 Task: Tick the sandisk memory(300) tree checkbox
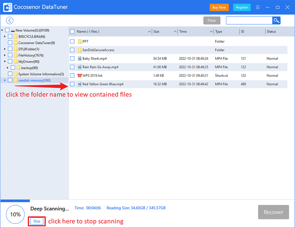click(10, 80)
